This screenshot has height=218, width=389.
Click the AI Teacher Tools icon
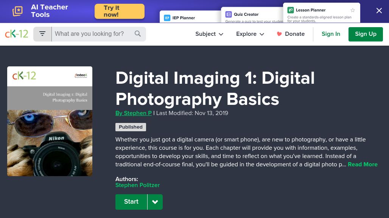[17, 11]
